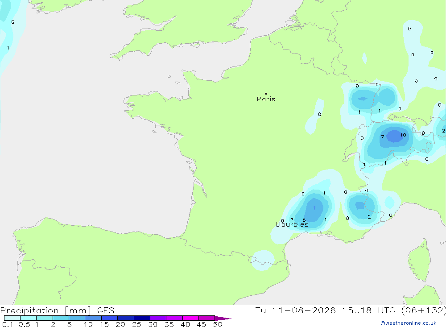Click the legend arrow tip past 50

(223, 318)
